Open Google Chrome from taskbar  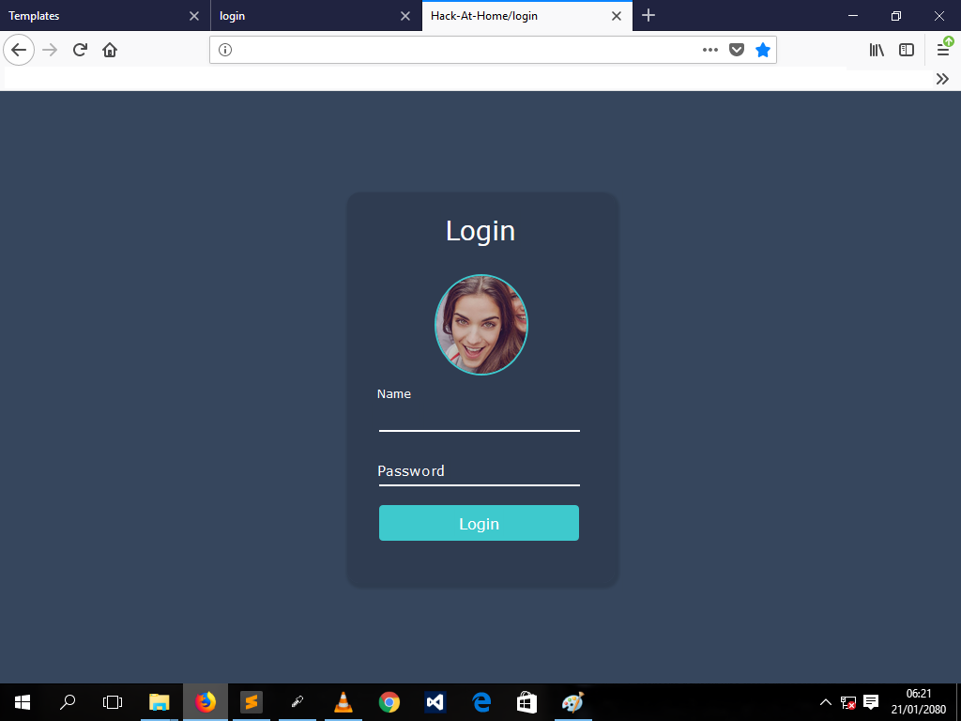[x=389, y=702]
